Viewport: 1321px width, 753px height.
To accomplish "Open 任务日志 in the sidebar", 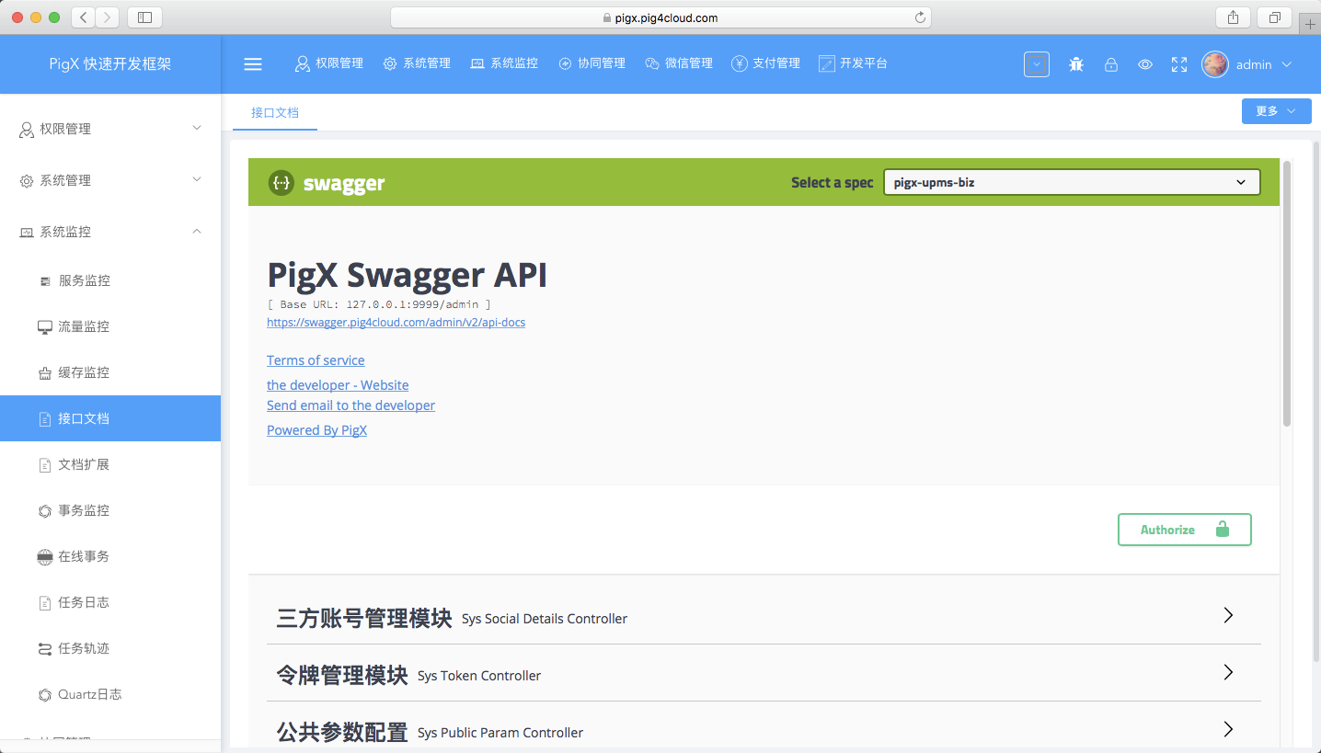I will coord(110,602).
